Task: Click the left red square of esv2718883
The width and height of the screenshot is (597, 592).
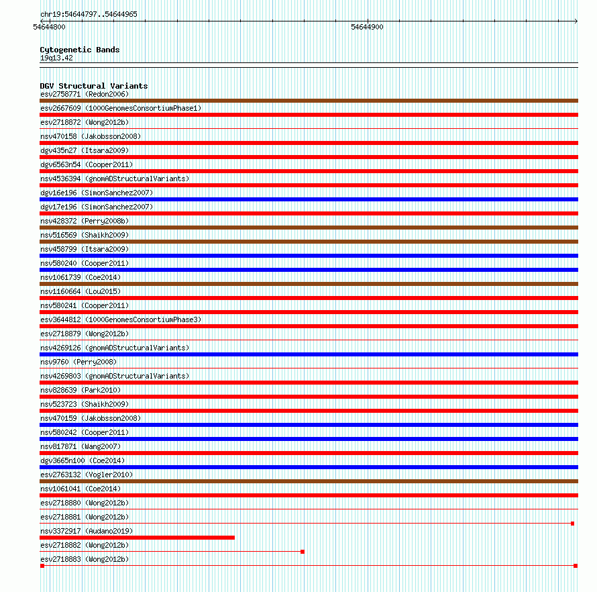Action: pyautogui.click(x=42, y=566)
